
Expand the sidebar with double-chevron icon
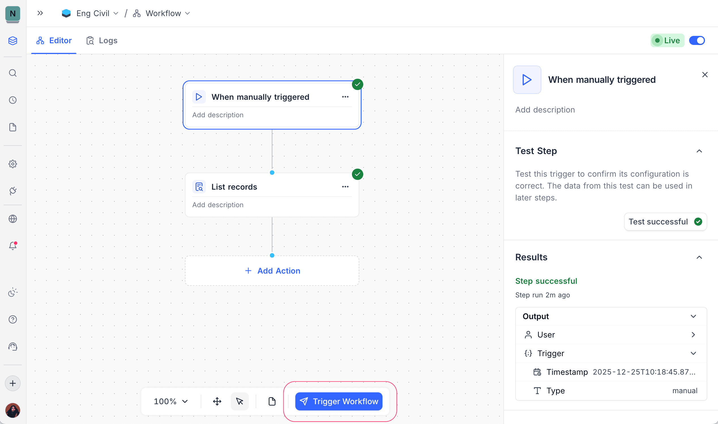pyautogui.click(x=40, y=13)
